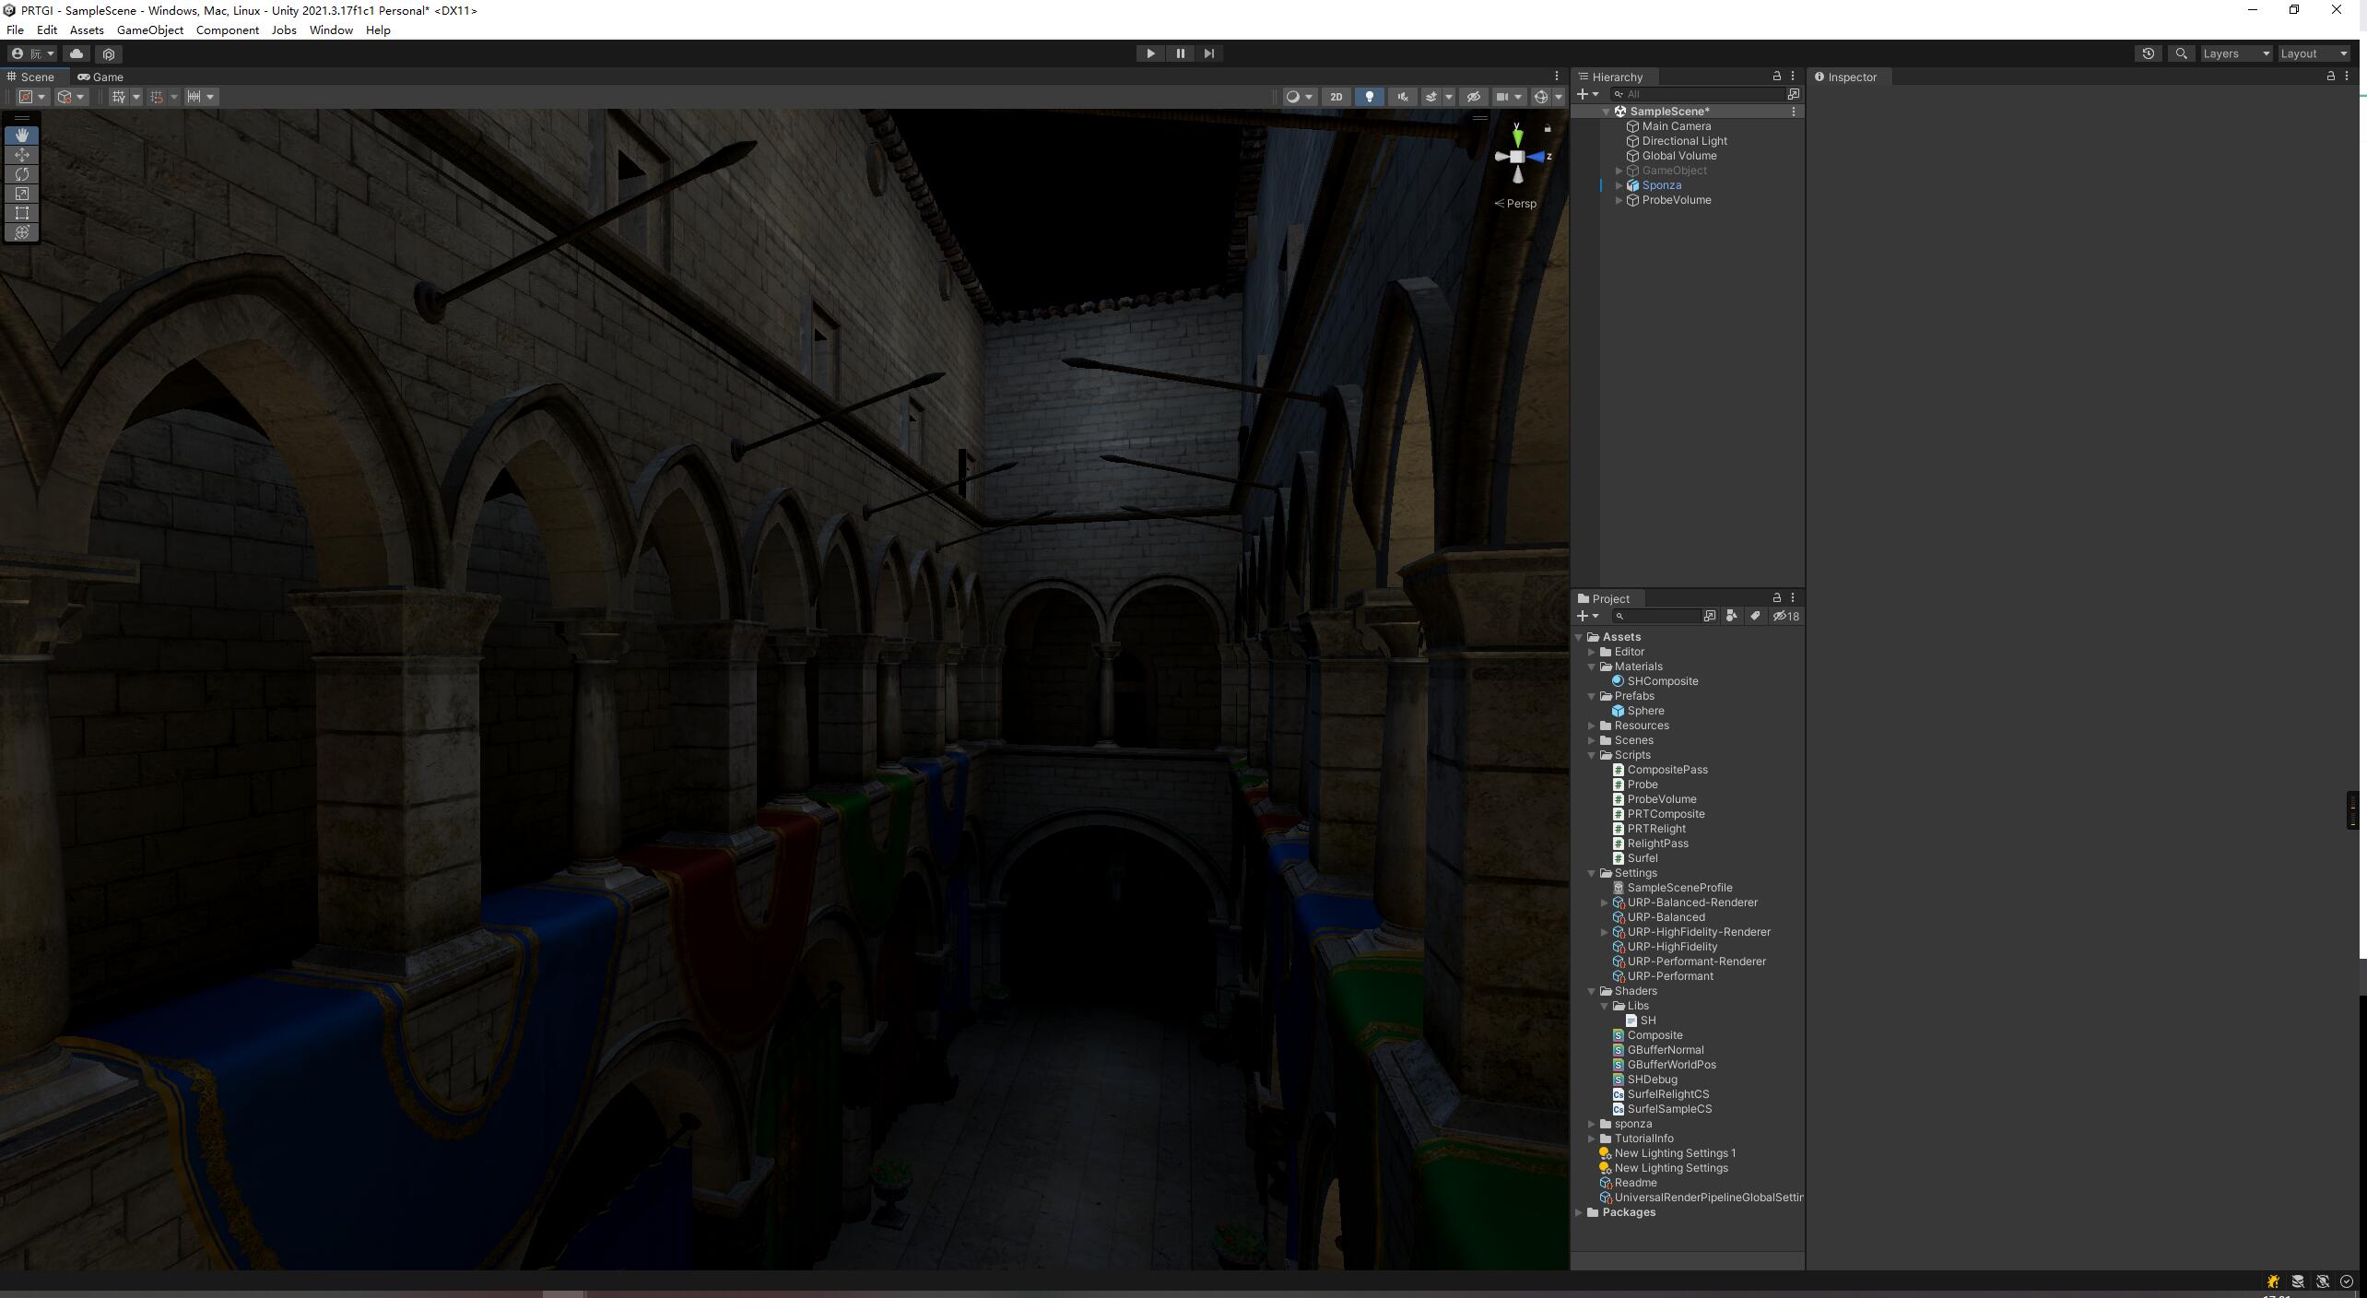Screen dimensions: 2367x1298
Task: Open the account dropdown
Action: 32,53
